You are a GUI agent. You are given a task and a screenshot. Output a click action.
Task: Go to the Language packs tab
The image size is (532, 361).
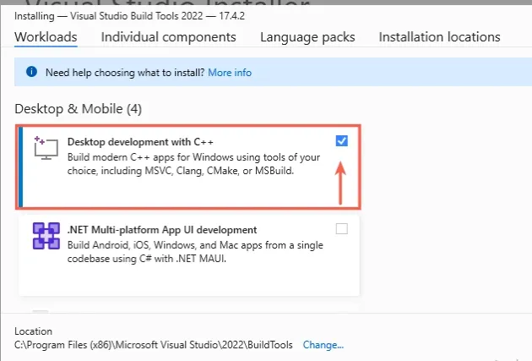click(307, 37)
